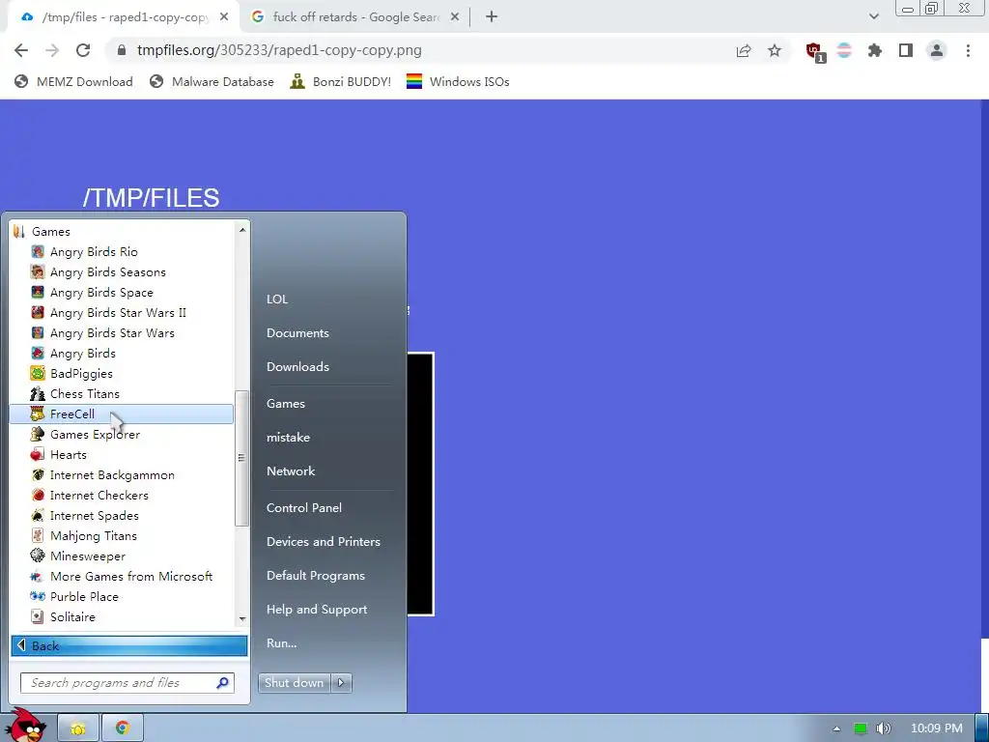Click Start menu list scroll-down arrow
Image resolution: width=989 pixels, height=742 pixels.
242,619
